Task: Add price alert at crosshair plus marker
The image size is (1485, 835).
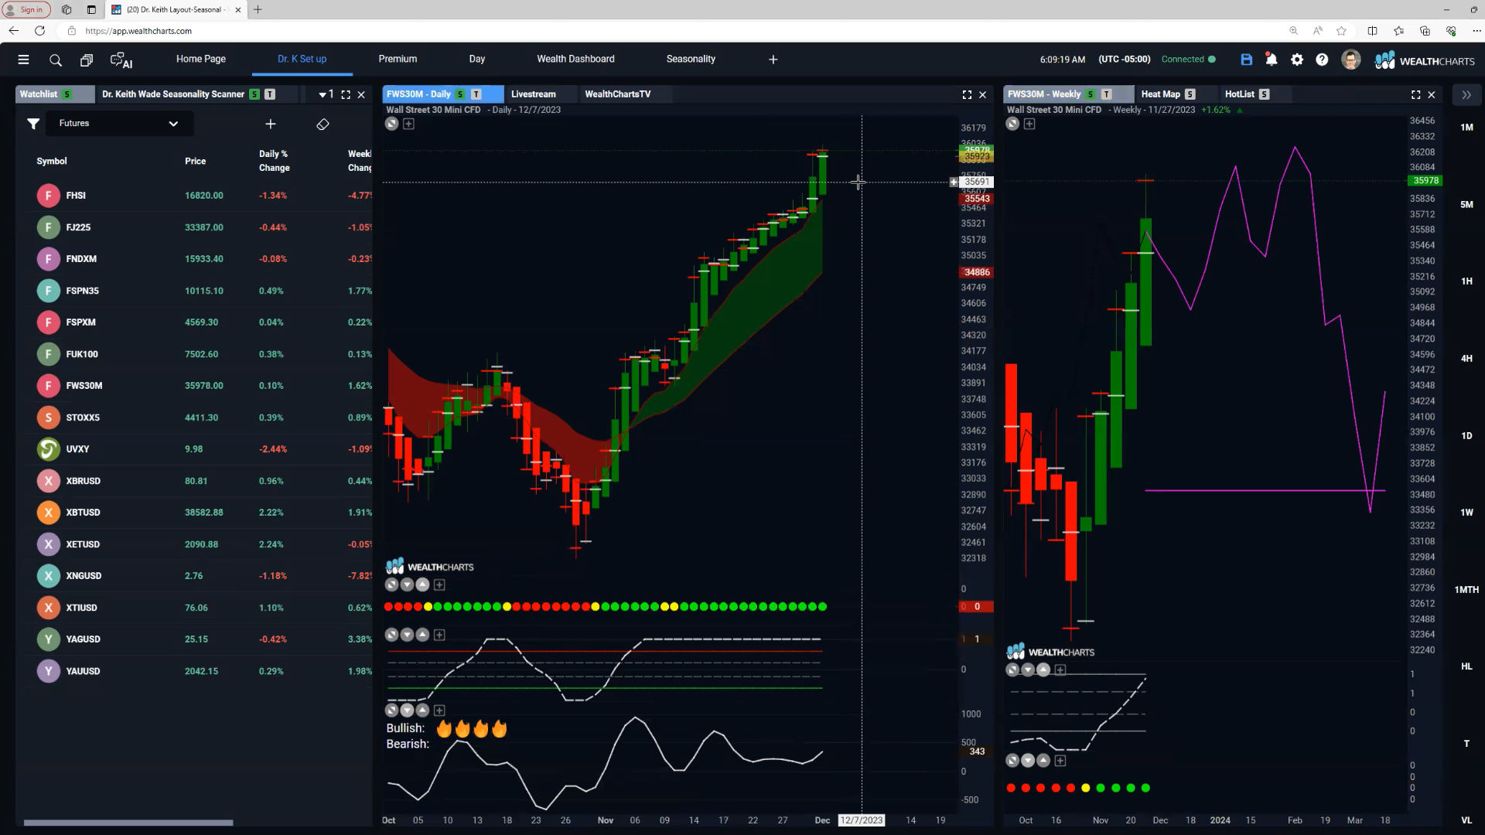Action: click(x=954, y=182)
